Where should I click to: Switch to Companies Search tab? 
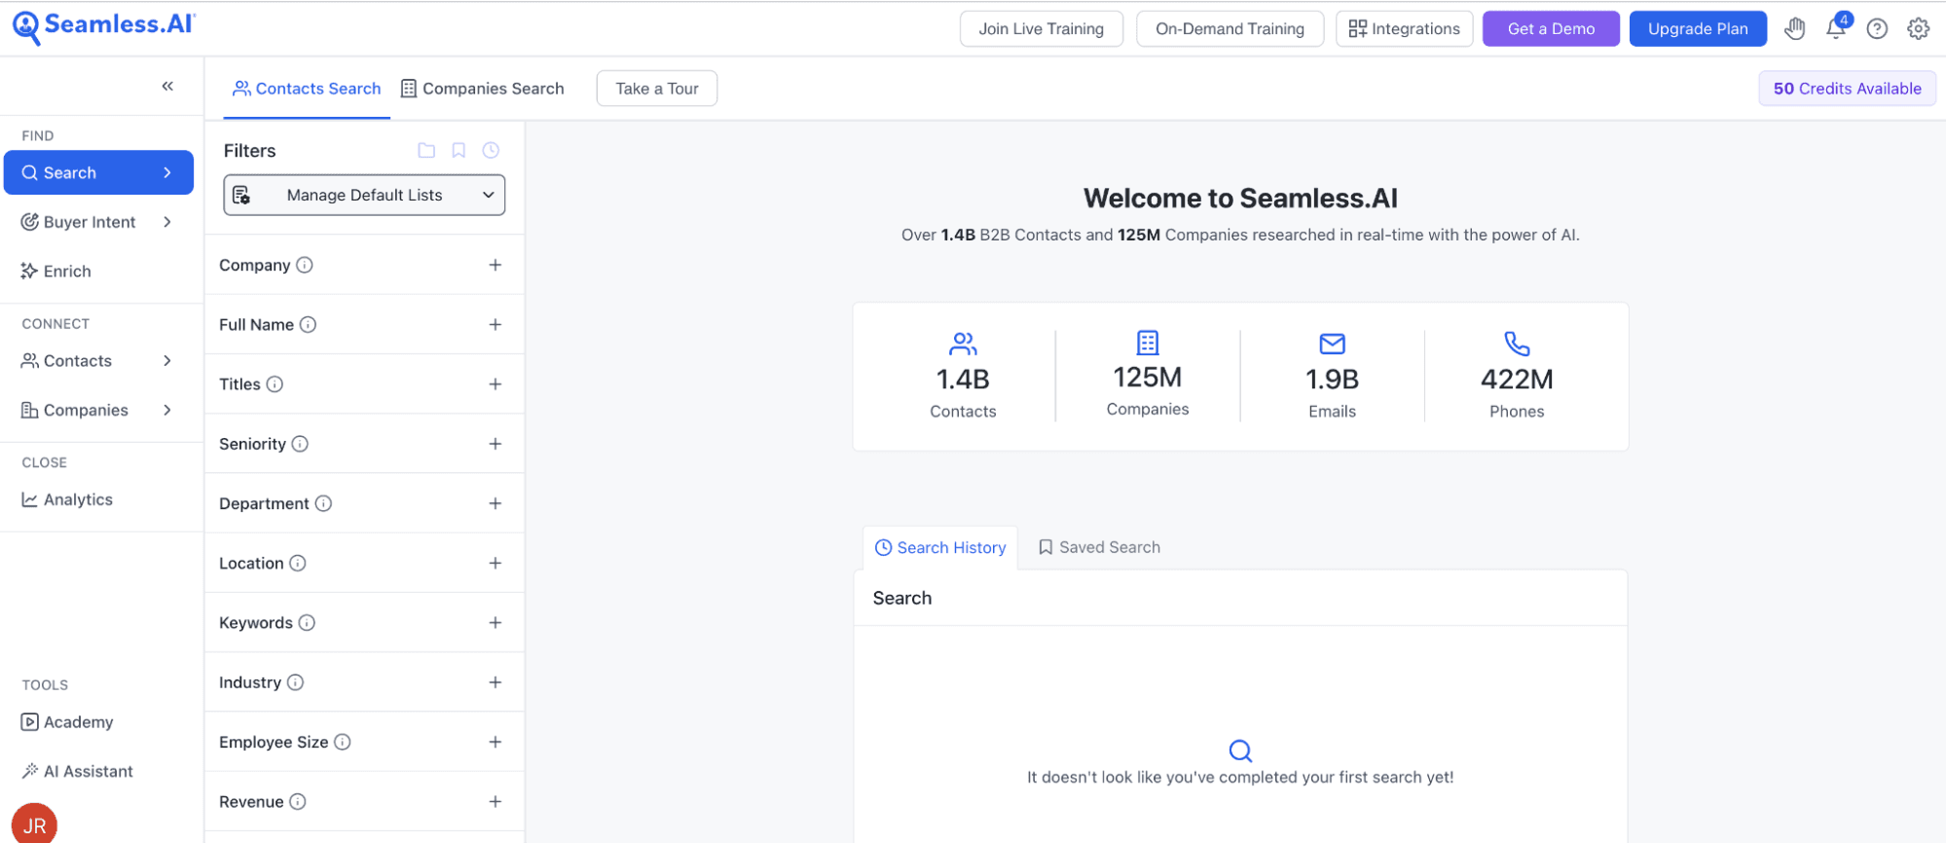pos(483,89)
